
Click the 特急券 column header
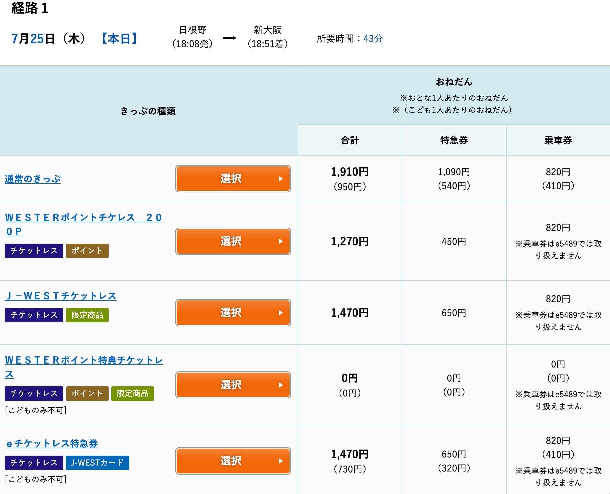454,140
